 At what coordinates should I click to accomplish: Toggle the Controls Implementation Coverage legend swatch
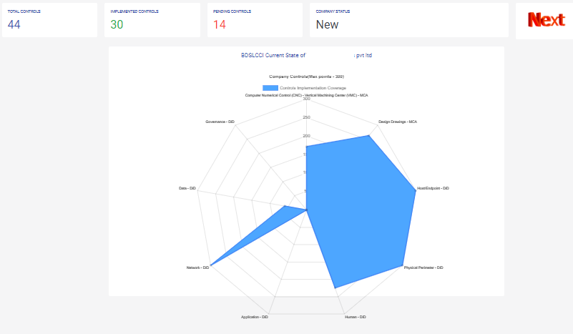pos(270,88)
